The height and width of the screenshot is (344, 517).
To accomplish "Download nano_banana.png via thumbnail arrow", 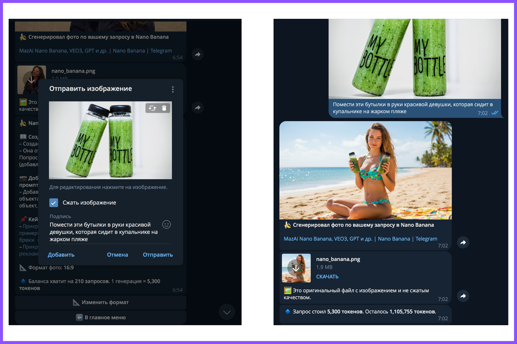I will [296, 268].
